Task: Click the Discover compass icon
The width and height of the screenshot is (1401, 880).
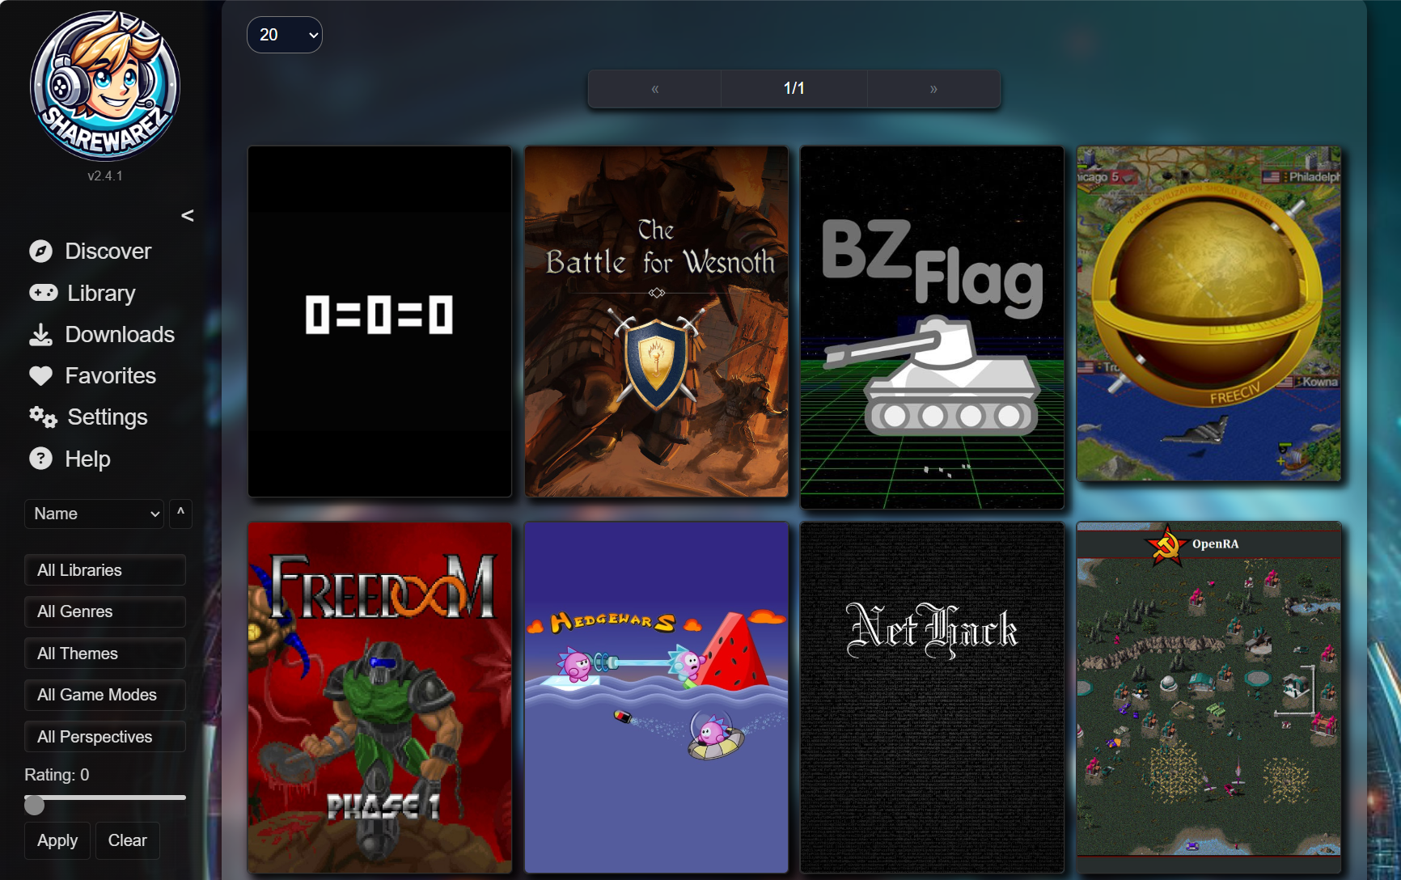Action: point(40,252)
